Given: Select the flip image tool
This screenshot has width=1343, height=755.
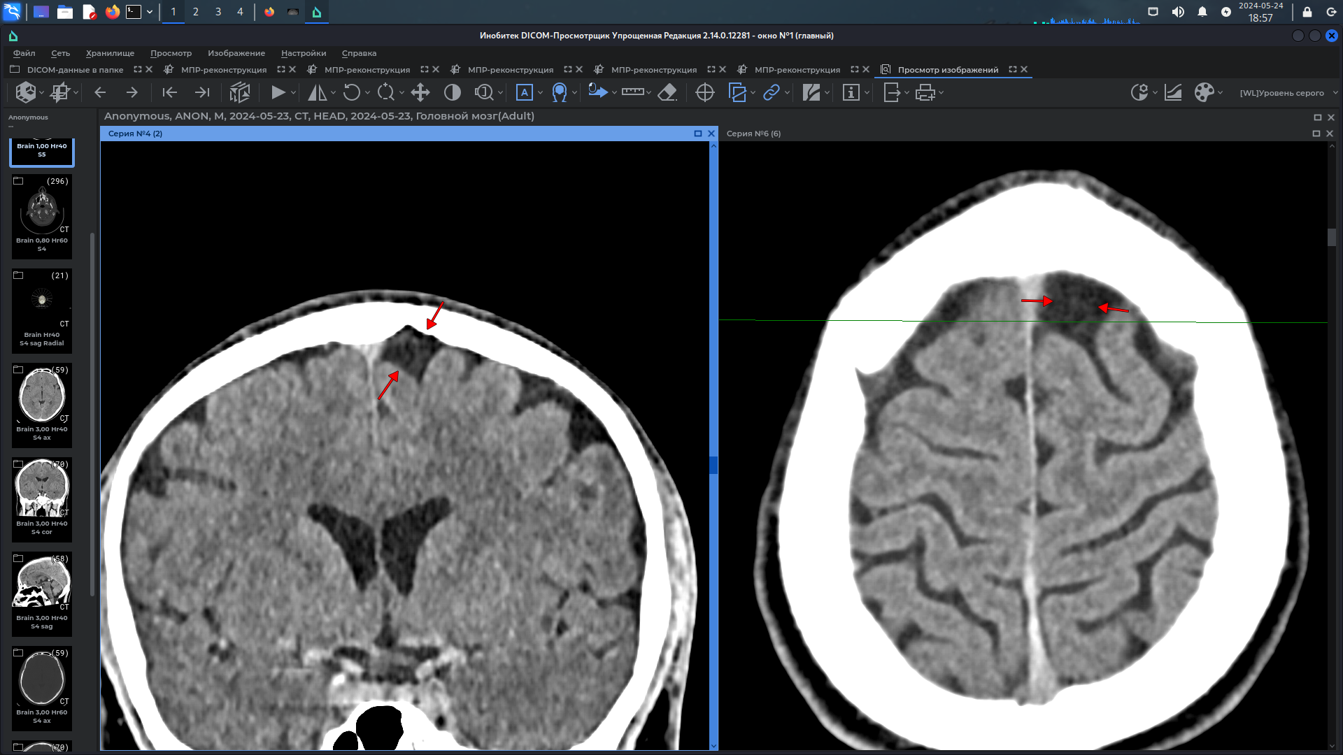Looking at the screenshot, I should [317, 92].
